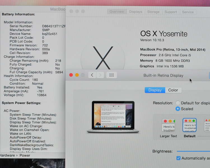Click the Amperage value -761
210x168 pixels.
point(40,91)
